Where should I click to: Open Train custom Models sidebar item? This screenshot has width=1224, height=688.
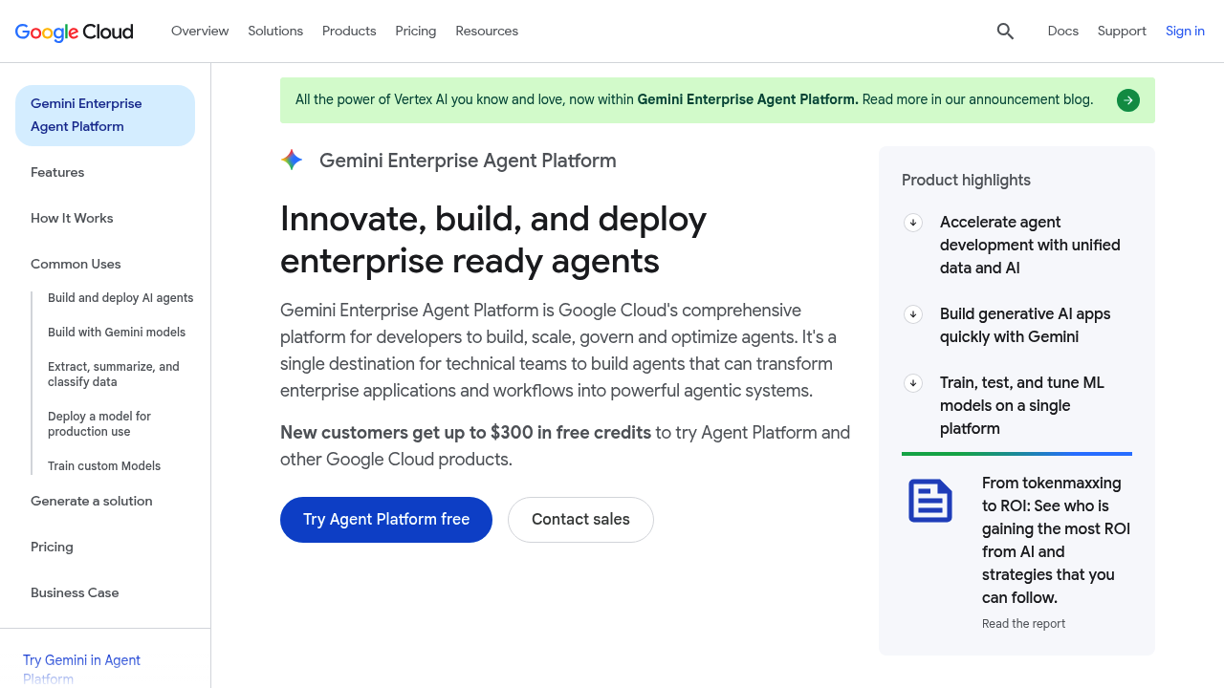(x=104, y=466)
